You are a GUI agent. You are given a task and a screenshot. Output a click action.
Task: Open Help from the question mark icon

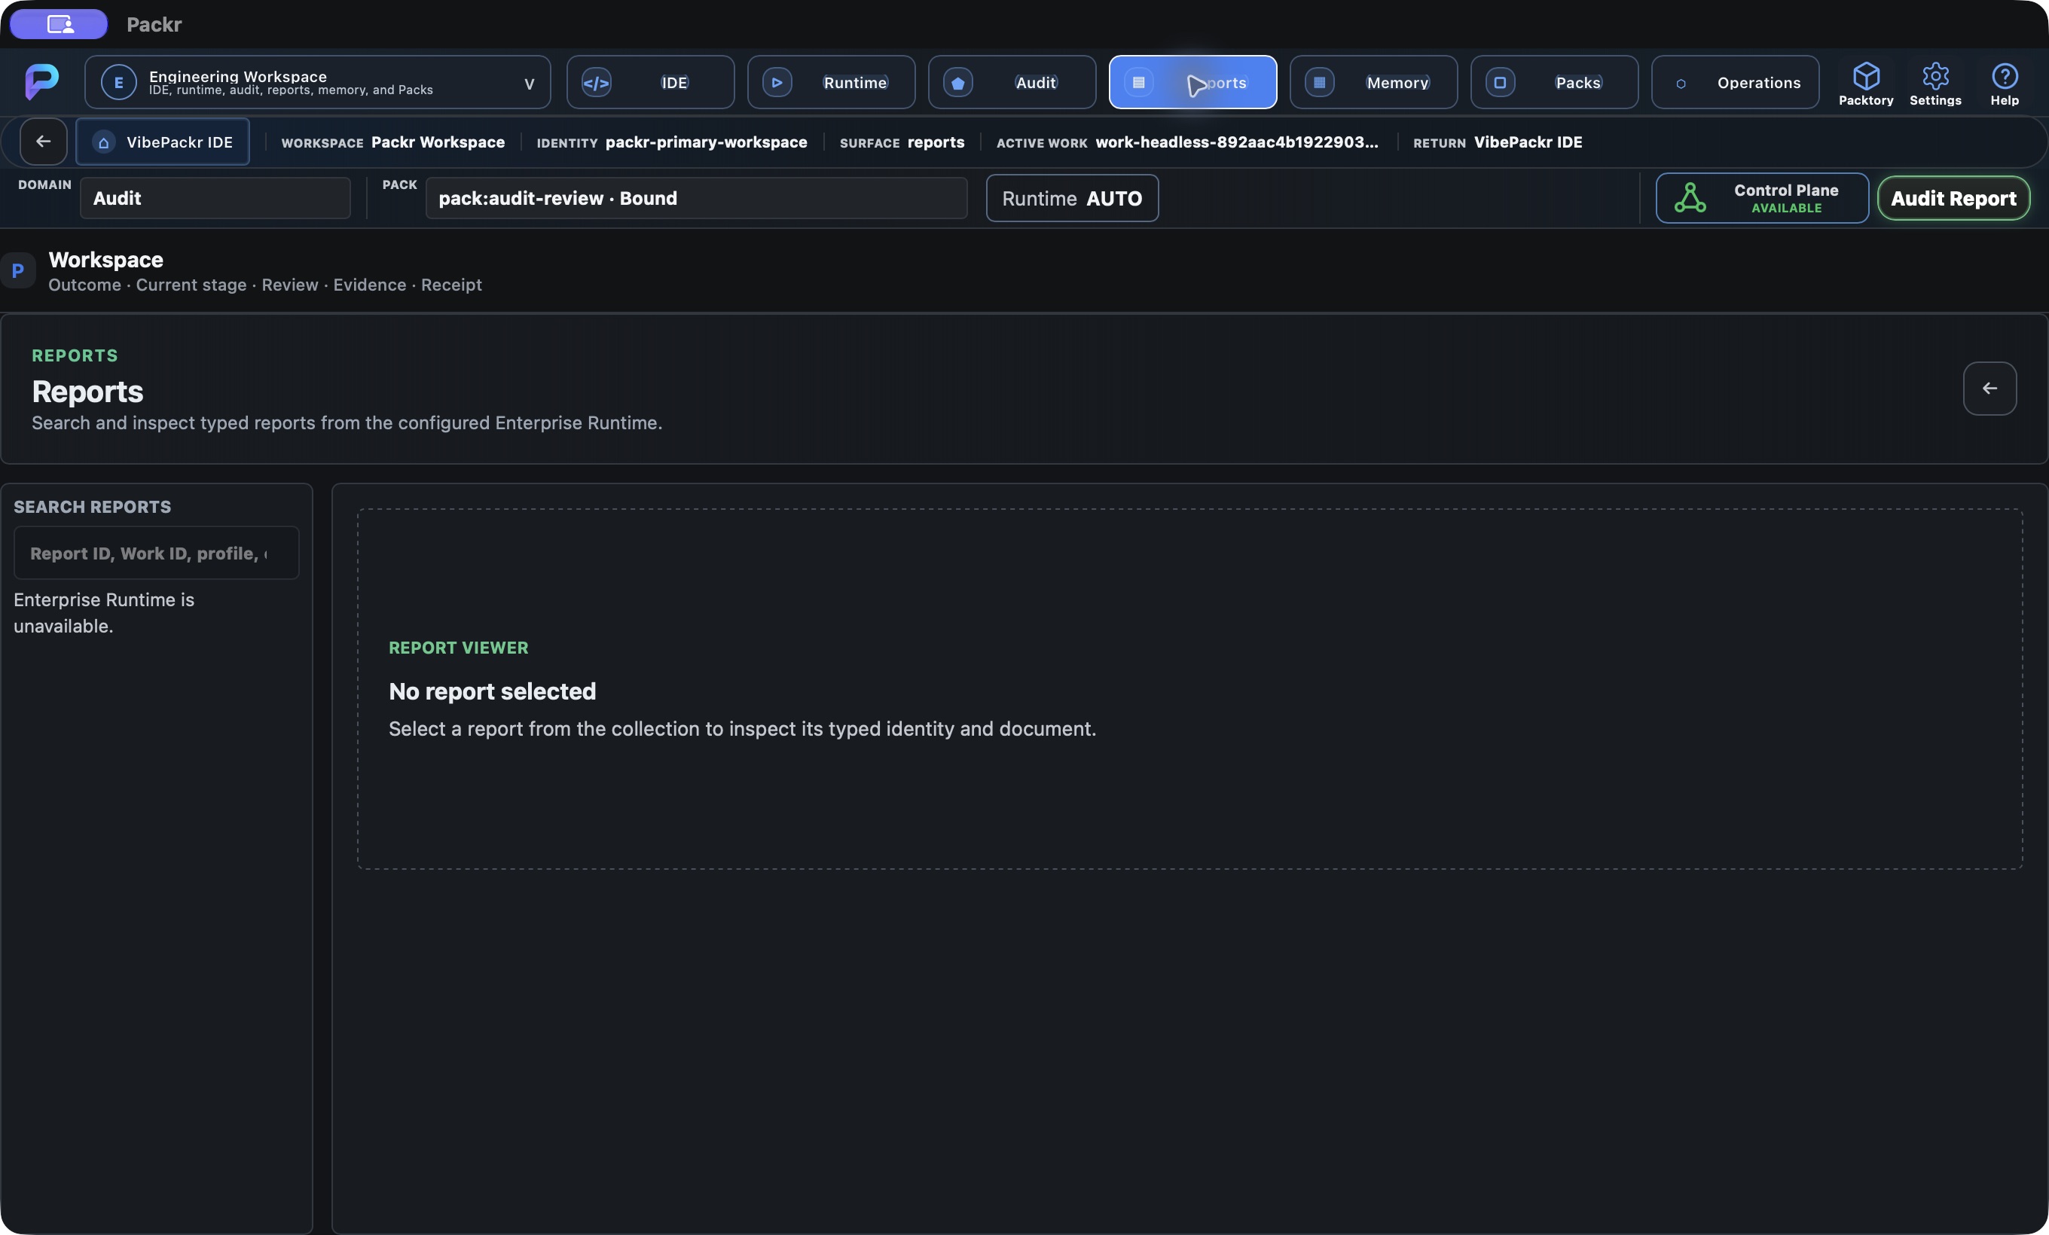(2004, 84)
